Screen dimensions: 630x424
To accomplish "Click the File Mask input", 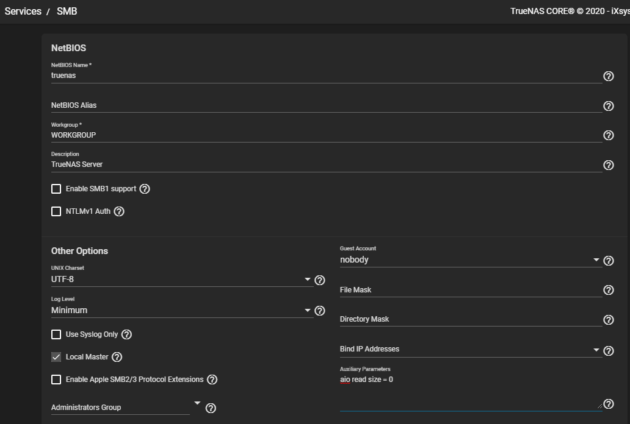I will pyautogui.click(x=471, y=289).
